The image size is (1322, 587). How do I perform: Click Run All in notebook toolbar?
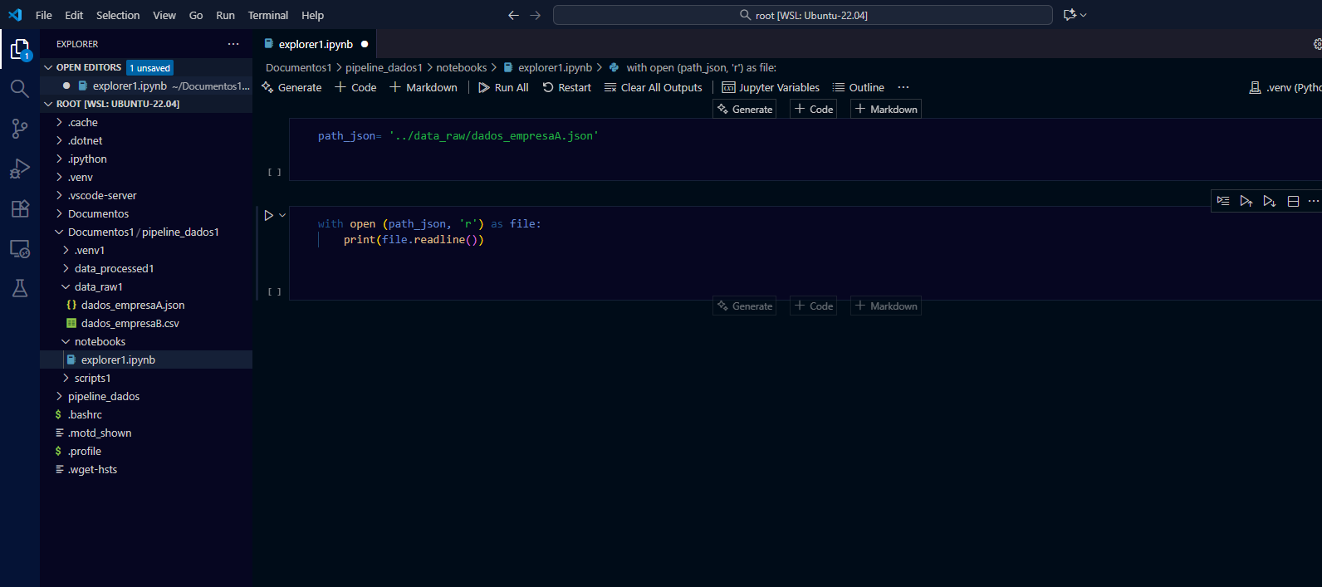click(503, 87)
